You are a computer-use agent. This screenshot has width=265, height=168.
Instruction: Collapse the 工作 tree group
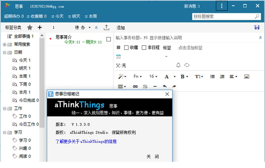[4, 108]
